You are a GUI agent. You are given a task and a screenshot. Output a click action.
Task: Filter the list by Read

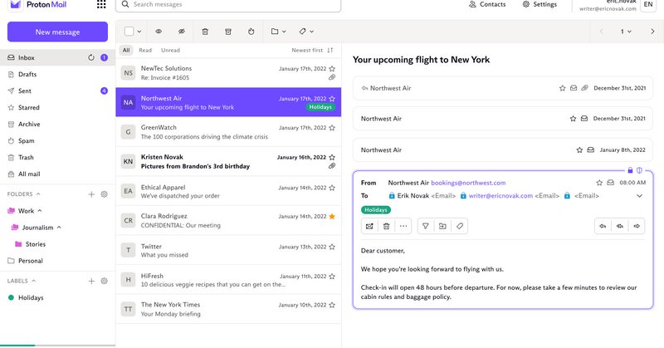(145, 50)
